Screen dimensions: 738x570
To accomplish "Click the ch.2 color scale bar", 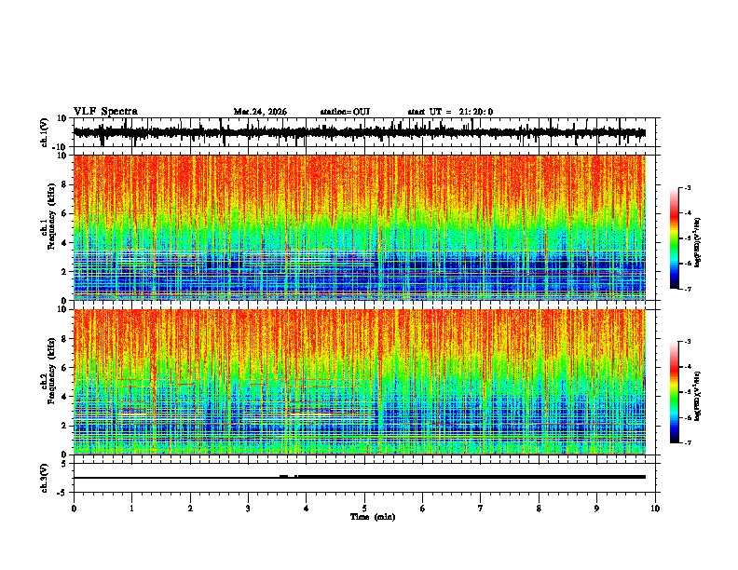I will coord(675,392).
